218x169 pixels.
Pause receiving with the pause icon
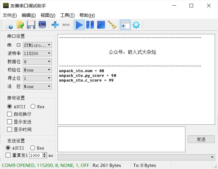90,25
